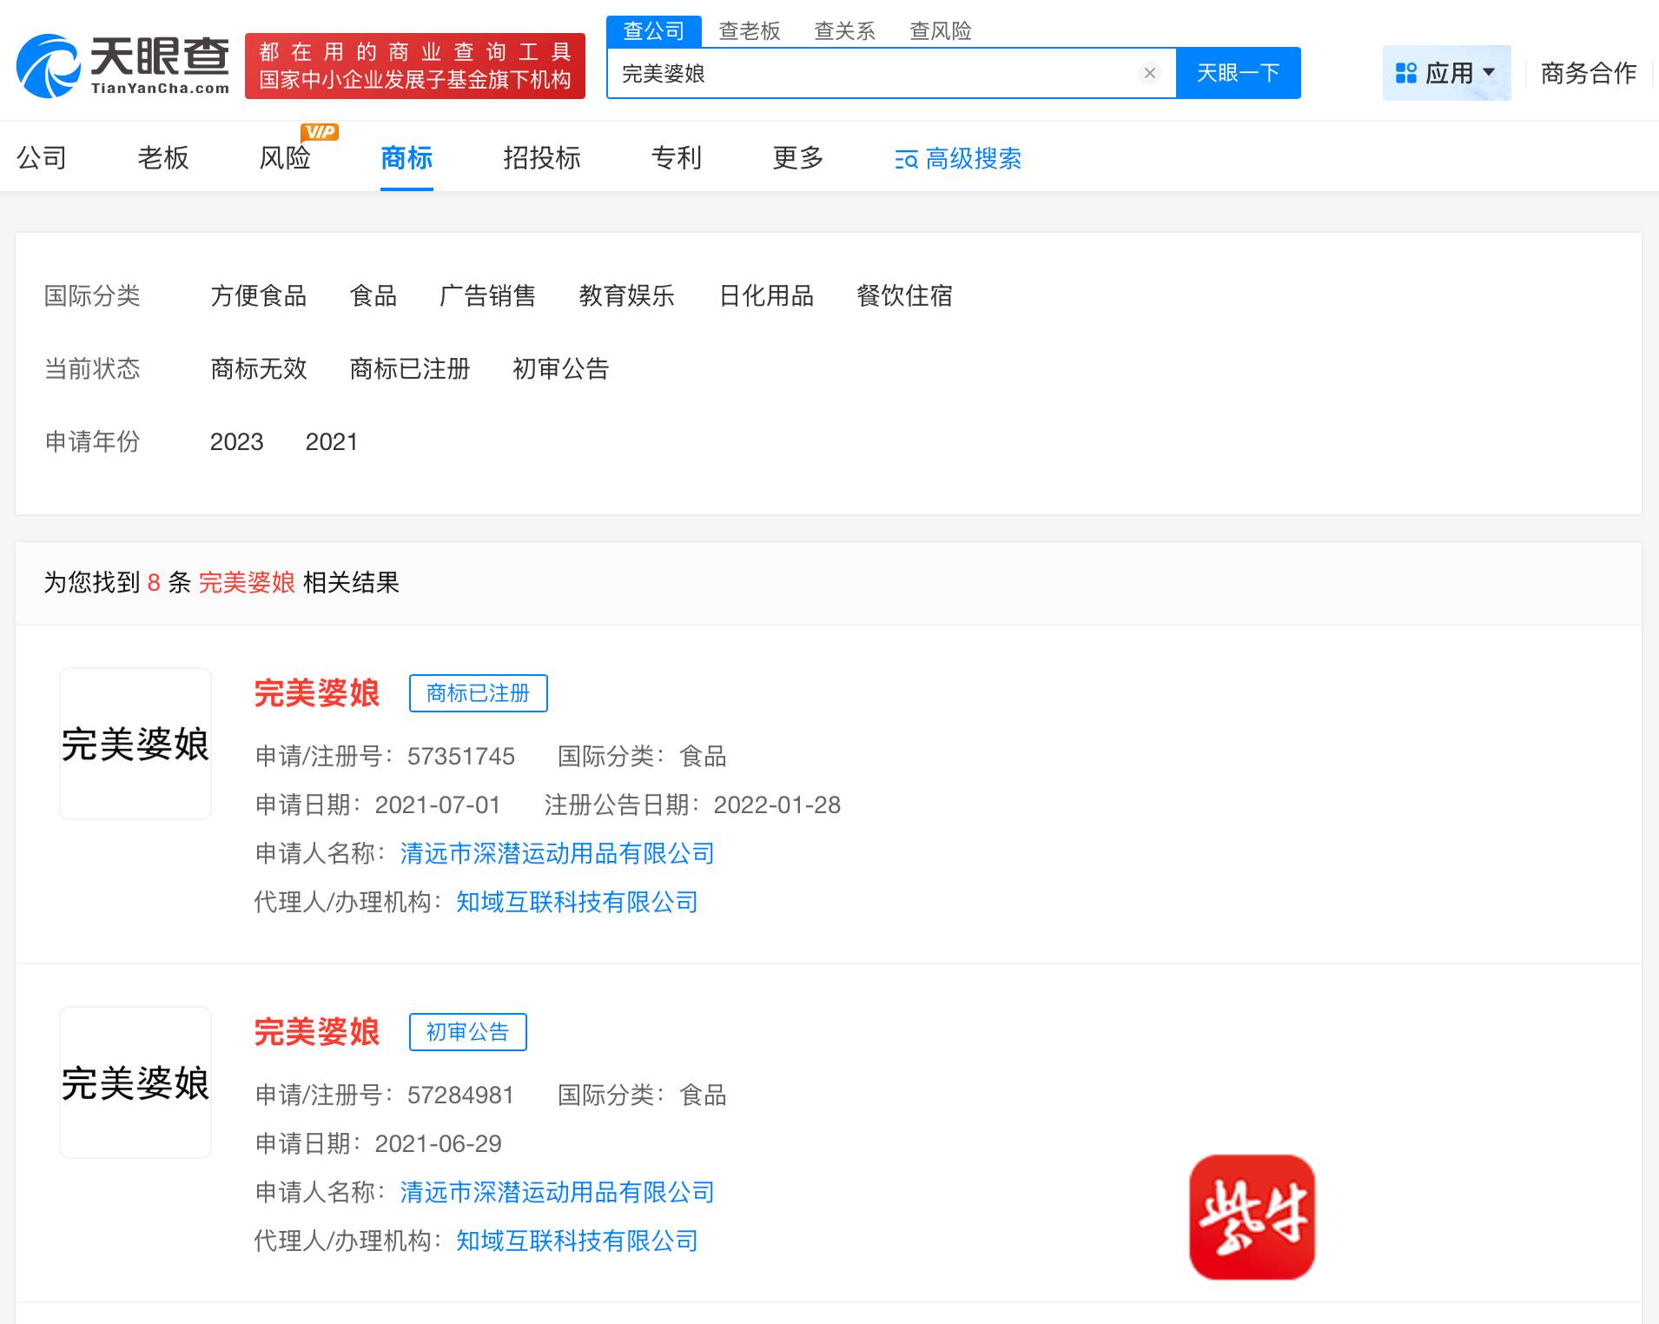The image size is (1659, 1324).
Task: Click the 天眼一下 search button
Action: (1238, 73)
